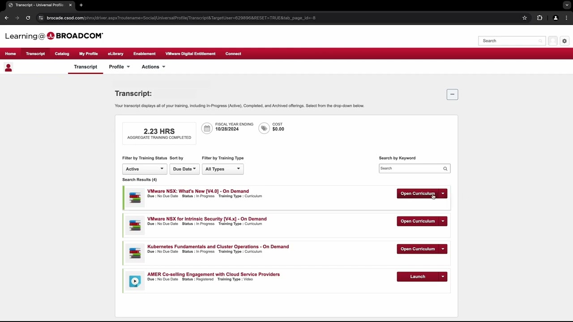Click the fiscal year calendar icon

pyautogui.click(x=207, y=129)
